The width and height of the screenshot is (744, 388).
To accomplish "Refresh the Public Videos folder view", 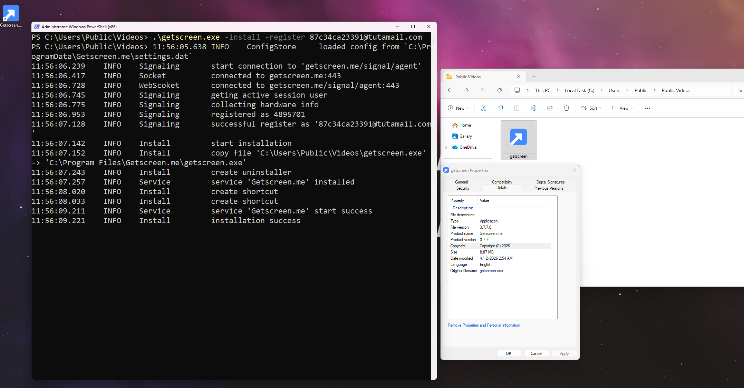I will [x=499, y=90].
